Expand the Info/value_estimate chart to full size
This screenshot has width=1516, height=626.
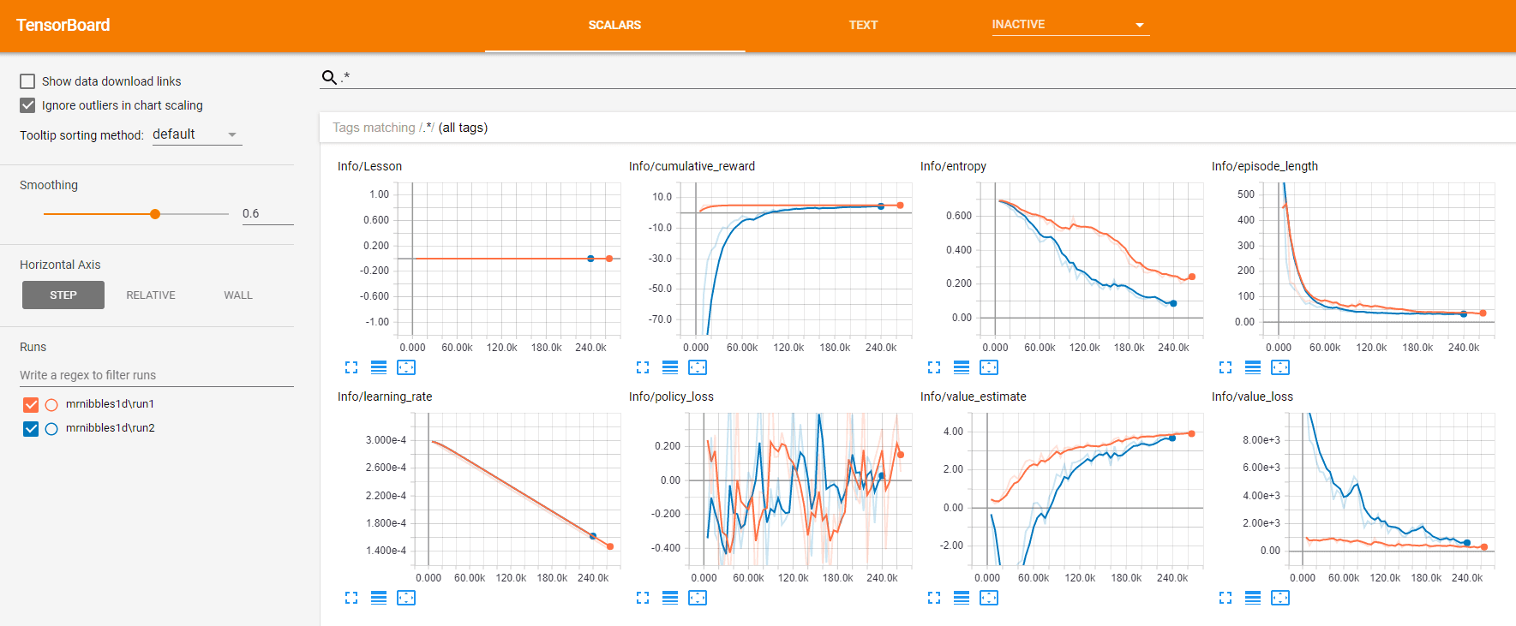point(934,598)
